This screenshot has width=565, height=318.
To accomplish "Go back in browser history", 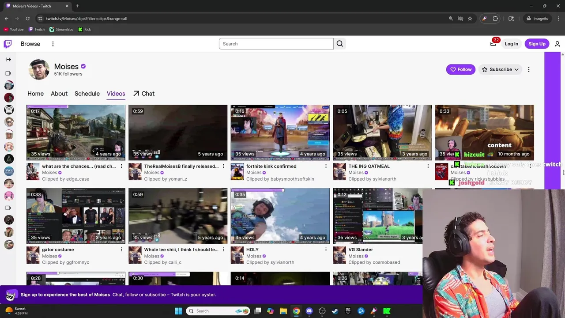I will 6,19.
